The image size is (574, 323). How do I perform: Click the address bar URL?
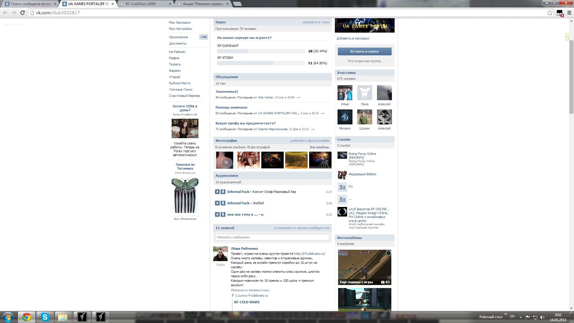[x=58, y=13]
